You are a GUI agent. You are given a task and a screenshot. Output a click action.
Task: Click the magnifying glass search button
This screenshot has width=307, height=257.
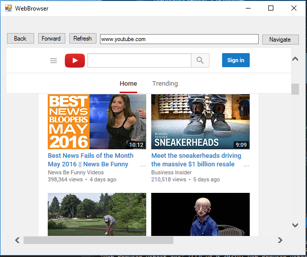click(200, 61)
